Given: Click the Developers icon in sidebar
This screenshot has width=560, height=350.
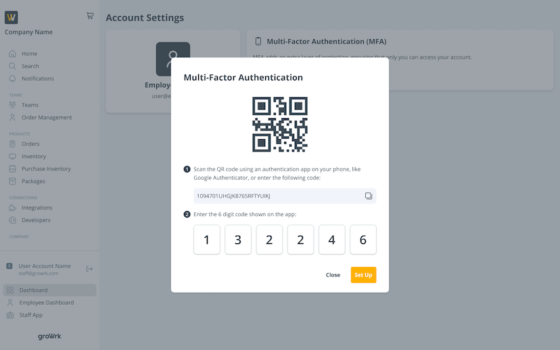Looking at the screenshot, I should (x=12, y=220).
